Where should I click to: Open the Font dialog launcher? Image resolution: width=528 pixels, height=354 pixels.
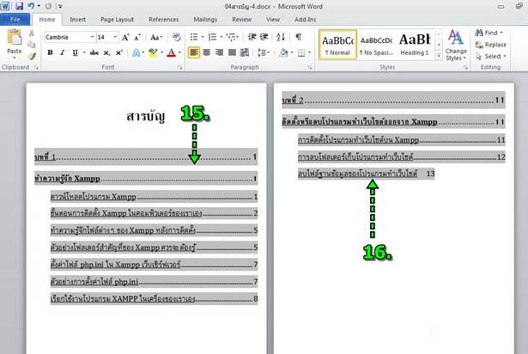click(180, 68)
